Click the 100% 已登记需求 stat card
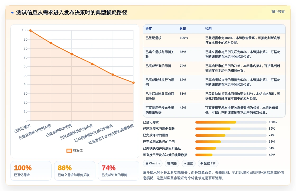296x191 pixels. click(31, 171)
